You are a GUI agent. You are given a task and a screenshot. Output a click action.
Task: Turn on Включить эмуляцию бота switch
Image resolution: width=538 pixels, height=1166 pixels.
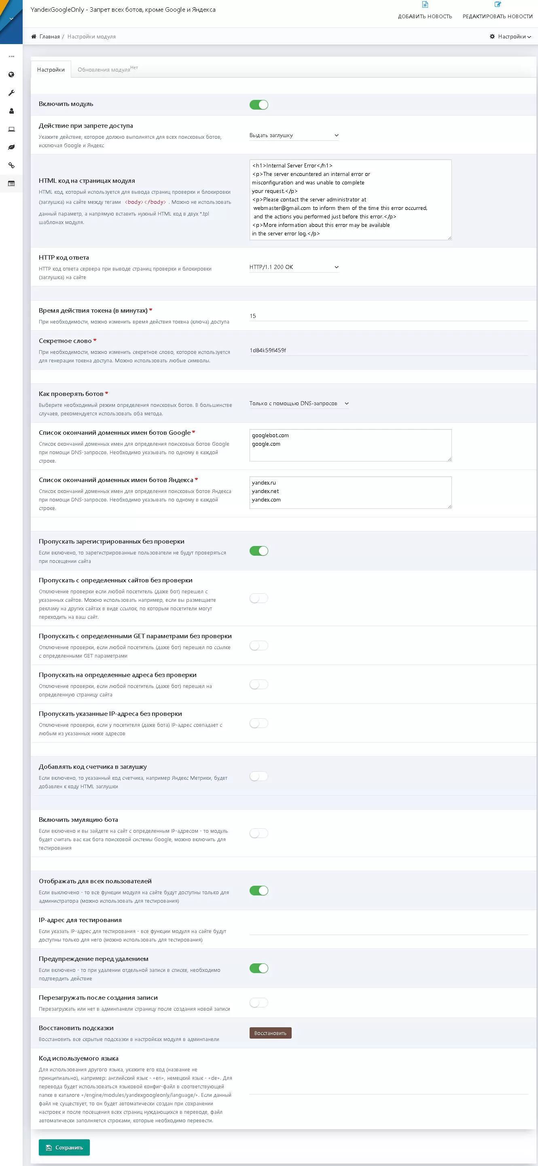click(x=258, y=833)
